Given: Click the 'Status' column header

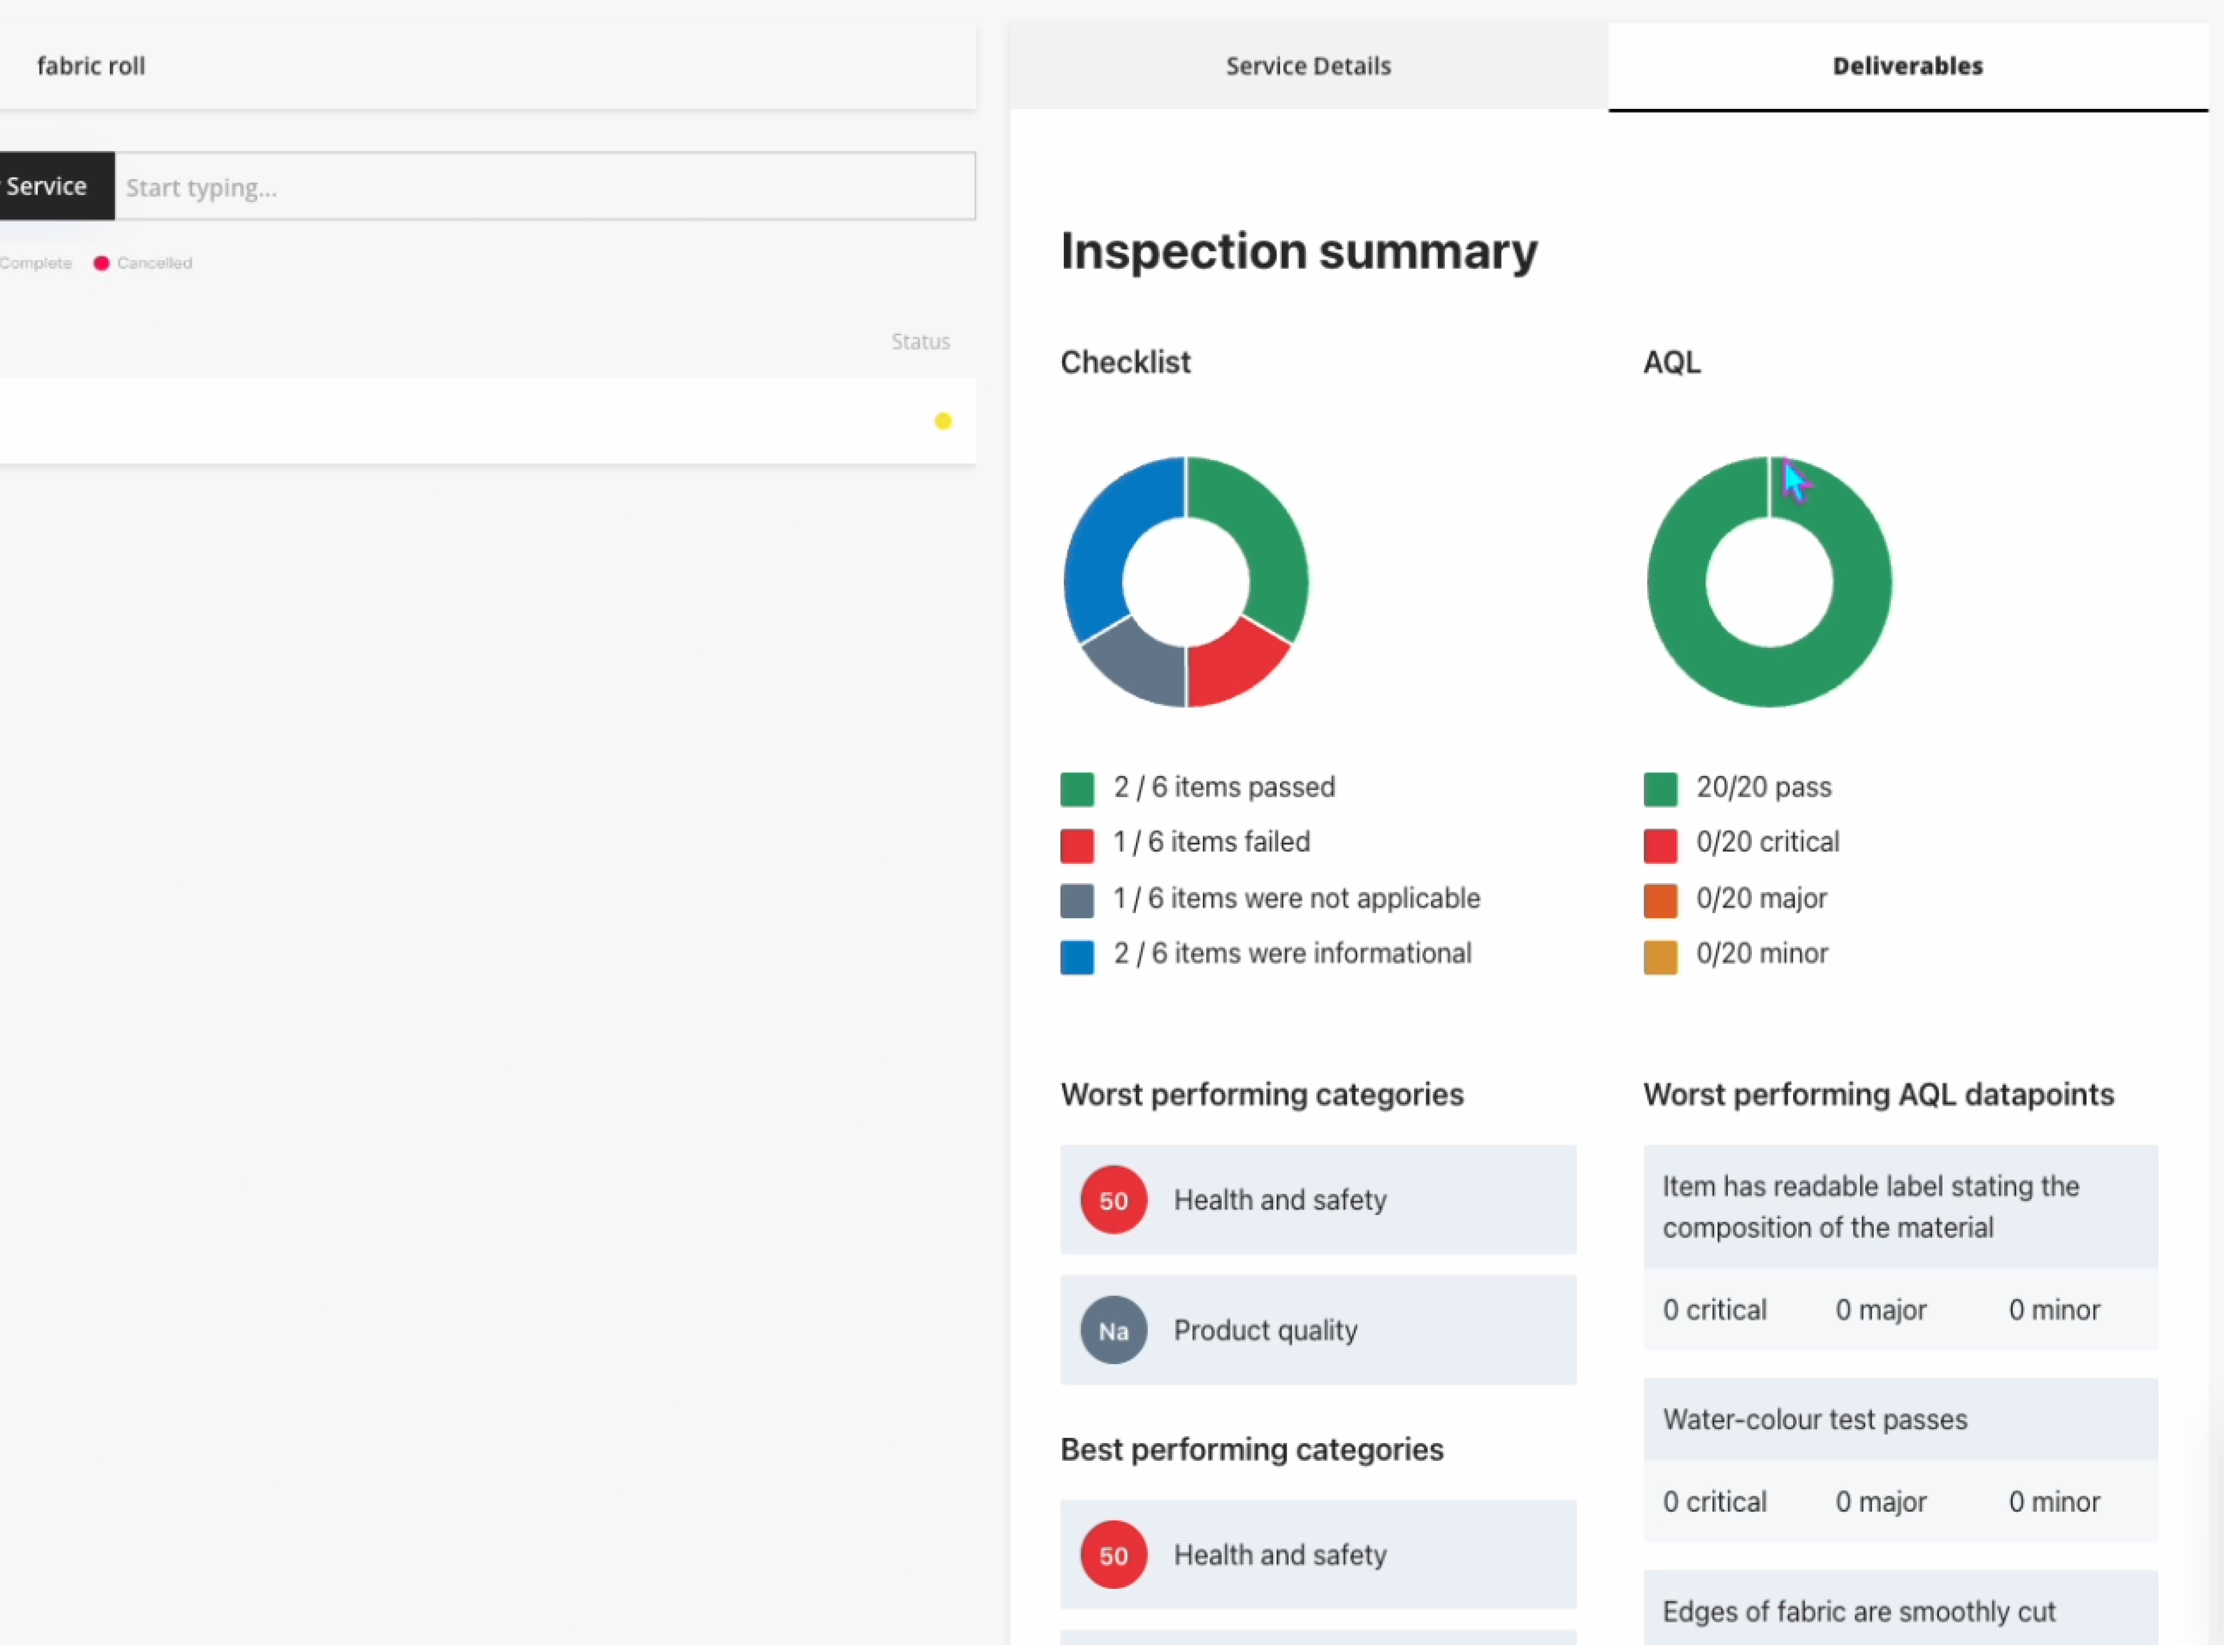Looking at the screenshot, I should (922, 342).
